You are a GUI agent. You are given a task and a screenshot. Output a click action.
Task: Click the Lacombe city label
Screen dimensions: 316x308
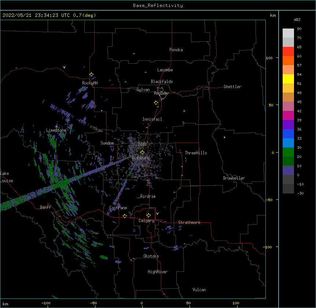pyautogui.click(x=165, y=70)
